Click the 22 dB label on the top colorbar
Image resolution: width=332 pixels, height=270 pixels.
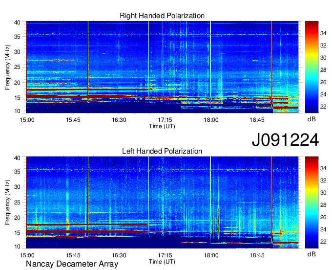[x=323, y=107]
